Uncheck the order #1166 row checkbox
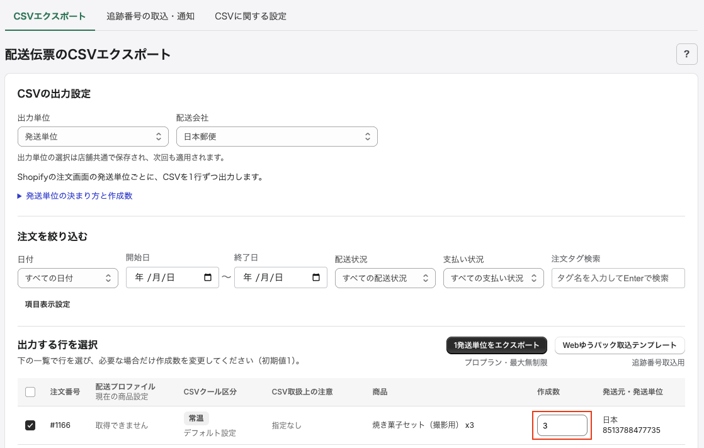Viewport: 704px width, 448px height. [x=30, y=425]
